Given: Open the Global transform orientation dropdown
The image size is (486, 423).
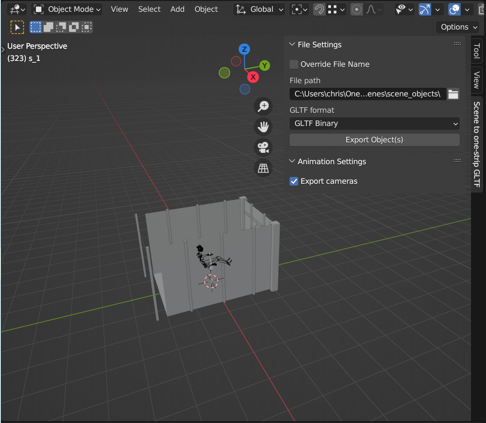Looking at the screenshot, I should pyautogui.click(x=259, y=9).
